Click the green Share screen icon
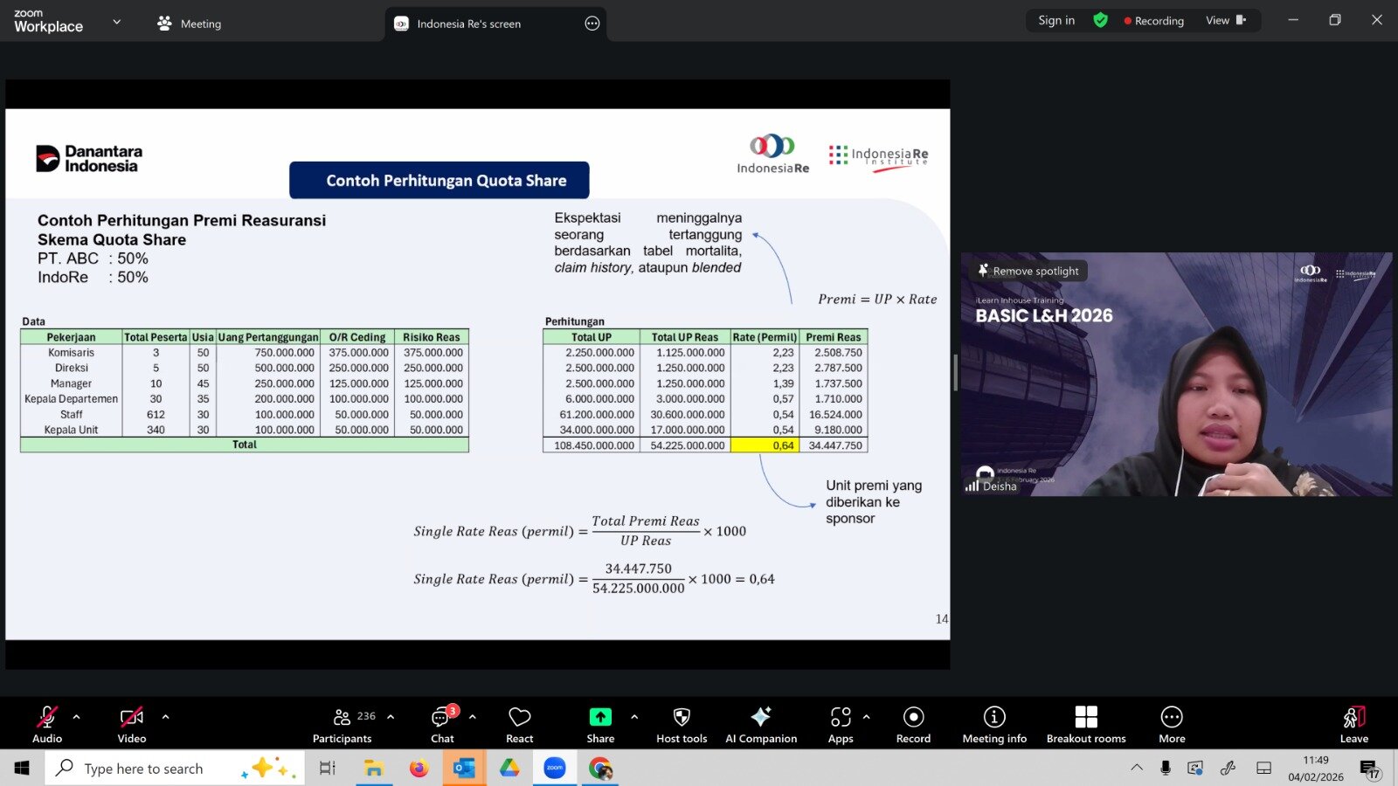 (x=600, y=717)
